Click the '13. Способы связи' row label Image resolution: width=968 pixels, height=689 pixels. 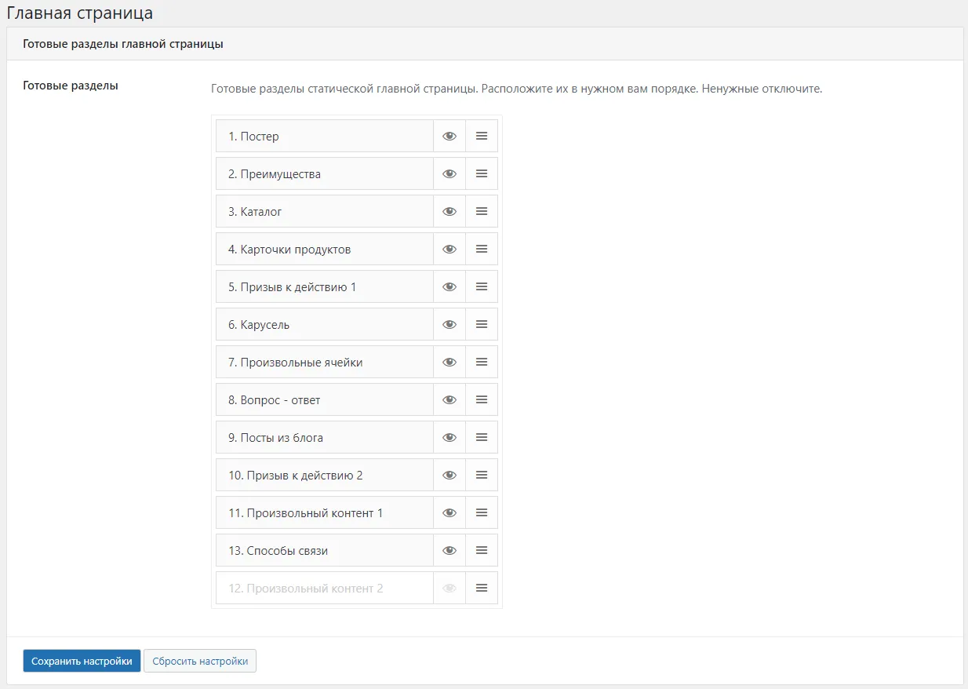325,550
